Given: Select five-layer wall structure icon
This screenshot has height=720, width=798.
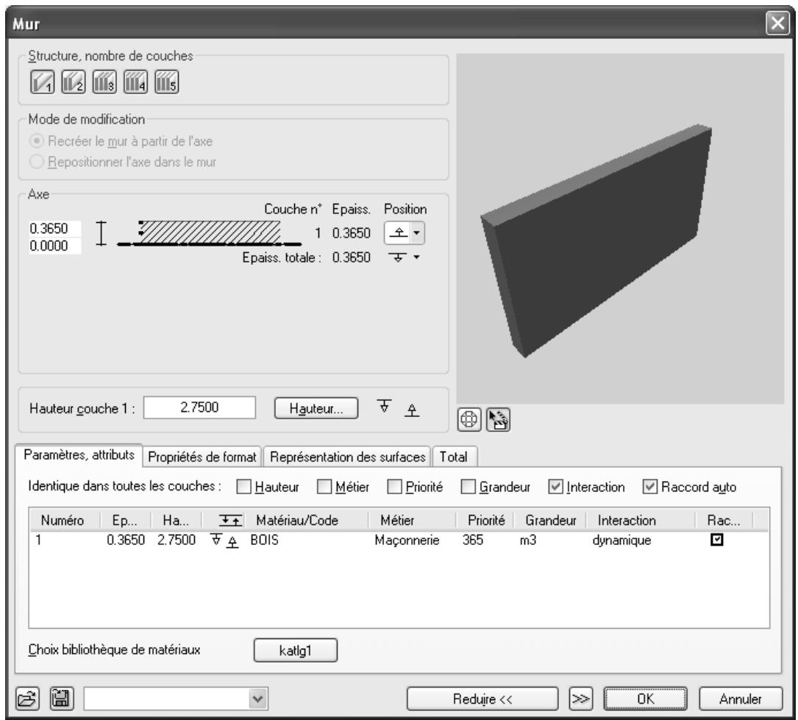Looking at the screenshot, I should click(166, 82).
